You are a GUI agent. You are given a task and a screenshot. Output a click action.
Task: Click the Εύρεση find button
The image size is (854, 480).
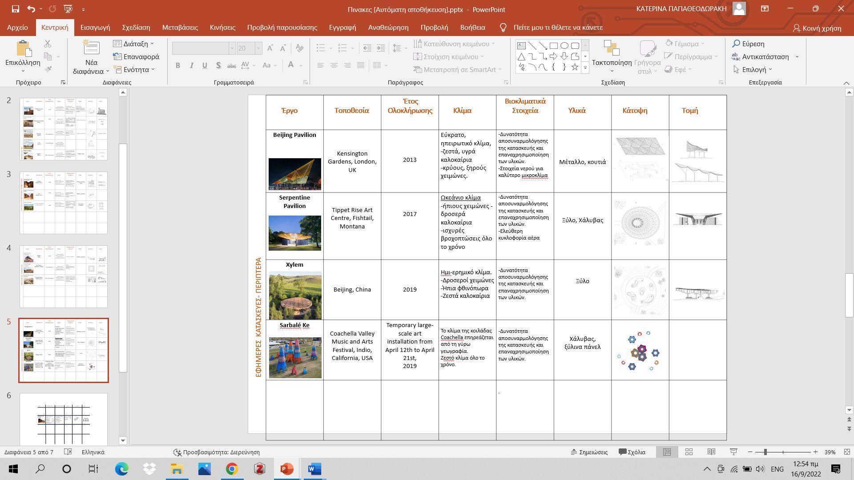(748, 44)
